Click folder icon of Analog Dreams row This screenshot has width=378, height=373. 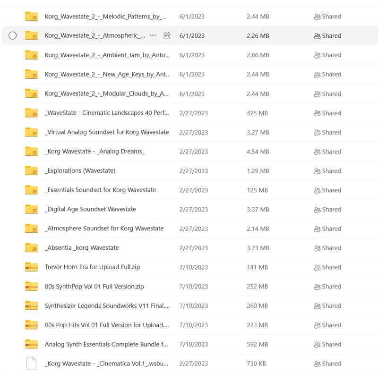[x=31, y=151]
